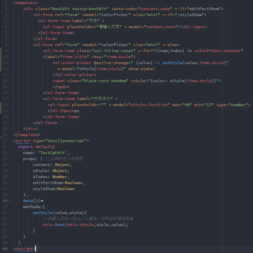Expand the folded data() block arrow on line 34

[10, 201]
